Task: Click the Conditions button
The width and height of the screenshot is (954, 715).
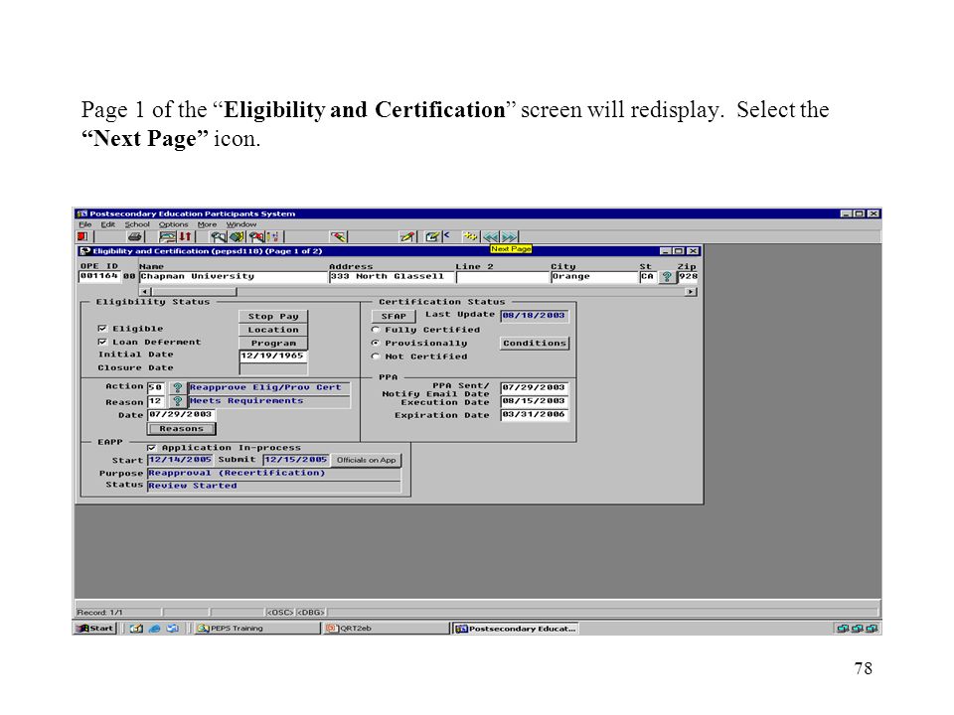Action: 535,343
